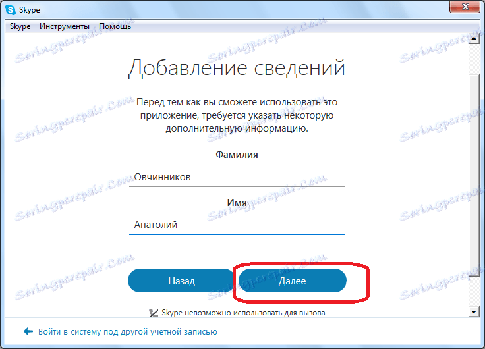
Task: Click the Назад button
Action: (x=181, y=281)
